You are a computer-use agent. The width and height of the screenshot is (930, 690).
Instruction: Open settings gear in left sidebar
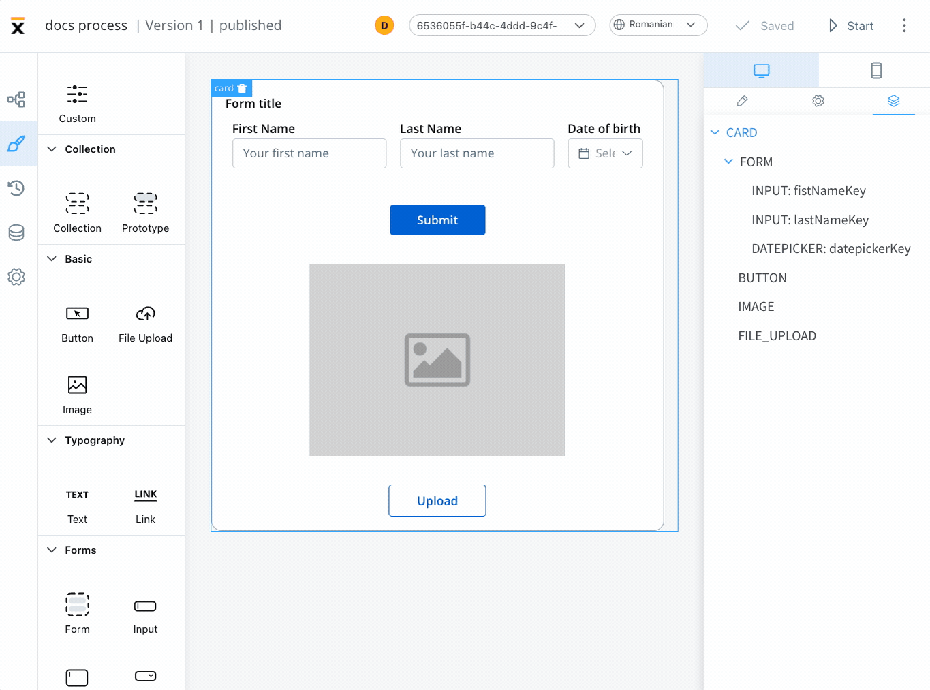coord(16,277)
